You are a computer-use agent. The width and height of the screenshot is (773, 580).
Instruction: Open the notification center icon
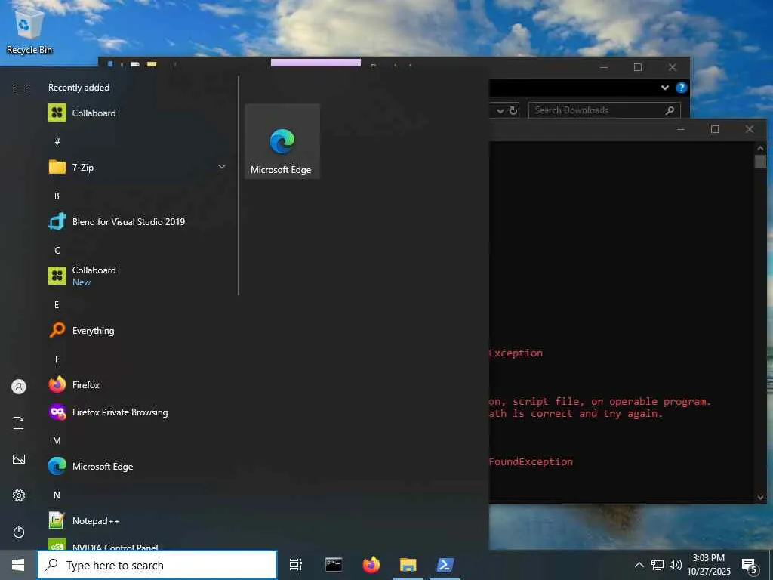[750, 566]
